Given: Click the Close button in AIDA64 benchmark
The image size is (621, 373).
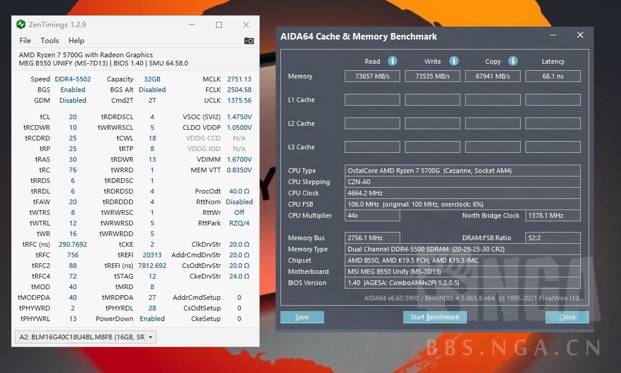Looking at the screenshot, I should 567,317.
